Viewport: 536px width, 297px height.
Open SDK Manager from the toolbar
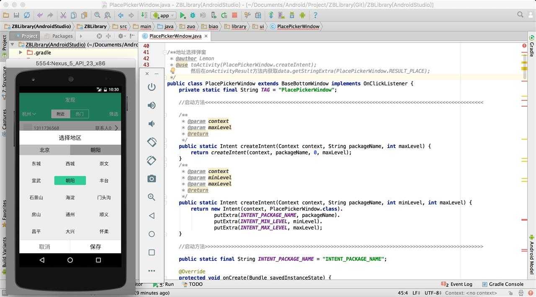[292, 15]
